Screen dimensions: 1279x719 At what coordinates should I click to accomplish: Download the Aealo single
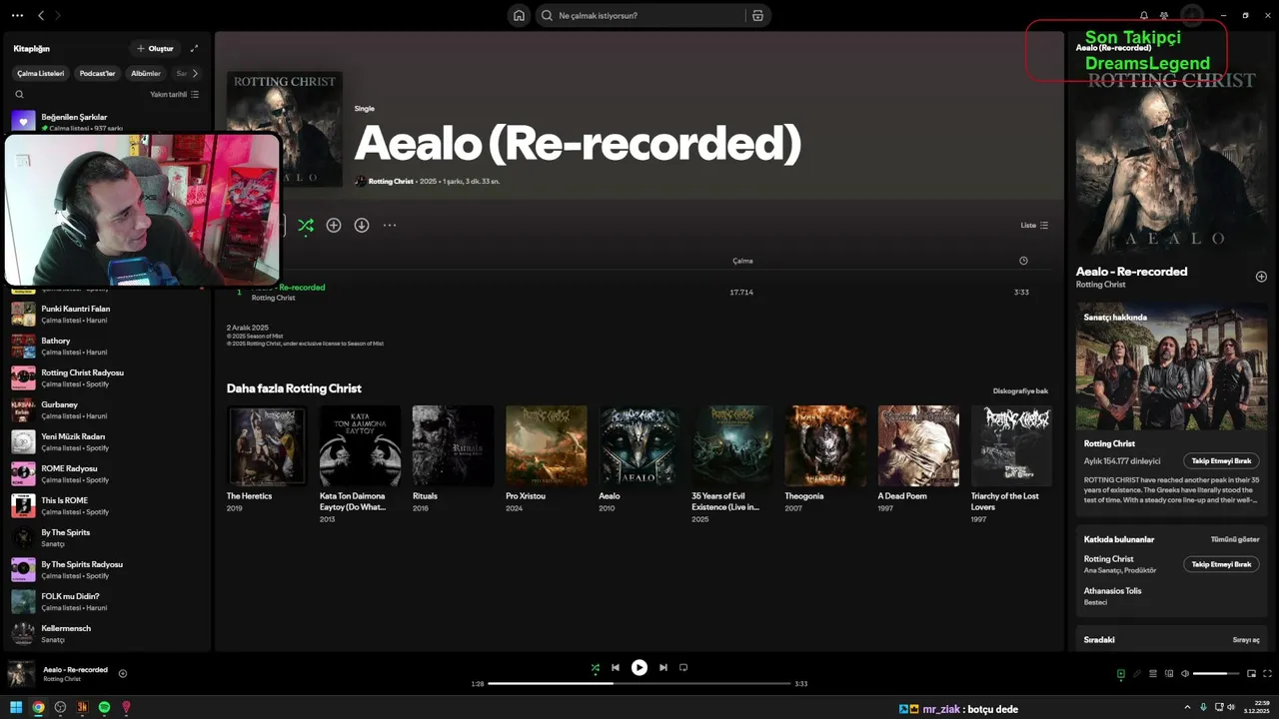point(362,226)
